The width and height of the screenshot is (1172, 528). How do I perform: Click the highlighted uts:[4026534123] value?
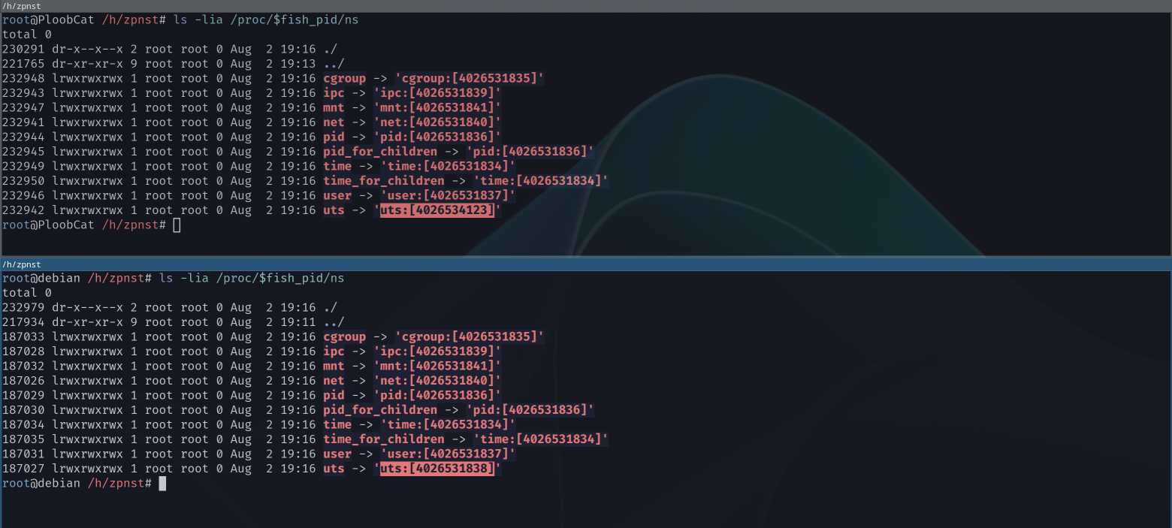(437, 210)
